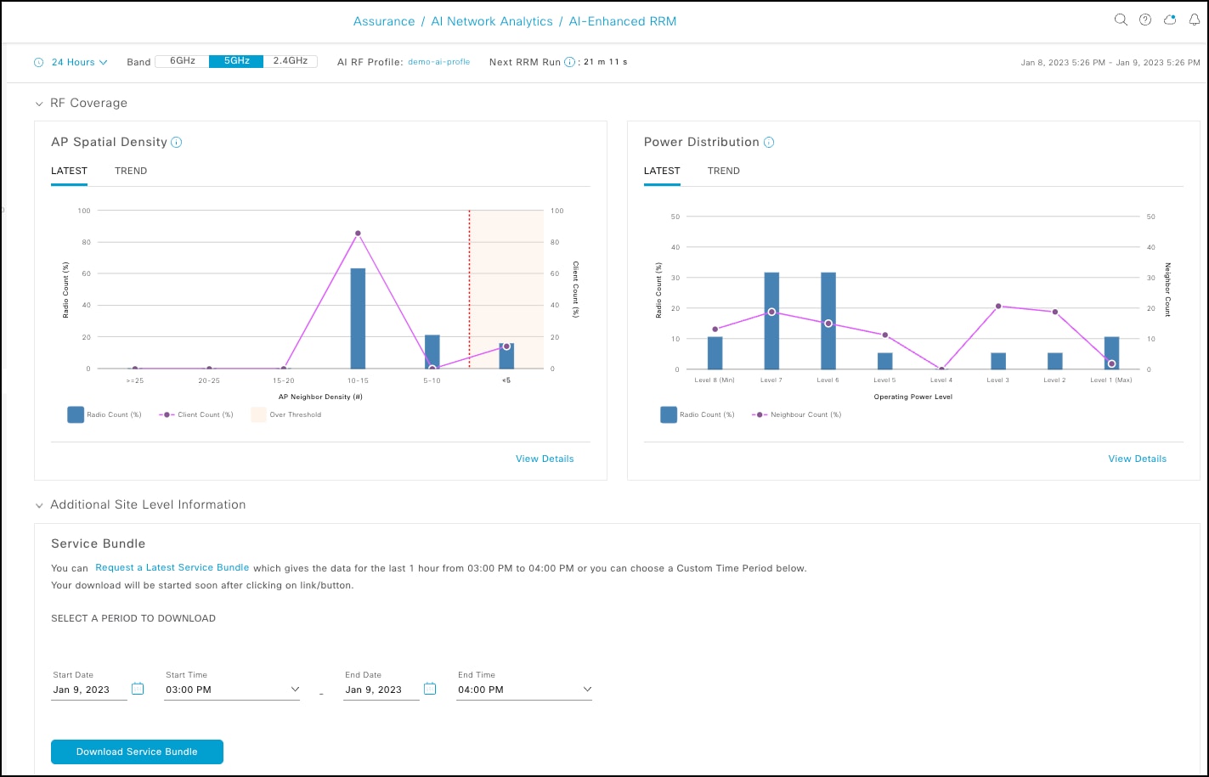
Task: Click the client count point at 10-15
Action: point(358,233)
